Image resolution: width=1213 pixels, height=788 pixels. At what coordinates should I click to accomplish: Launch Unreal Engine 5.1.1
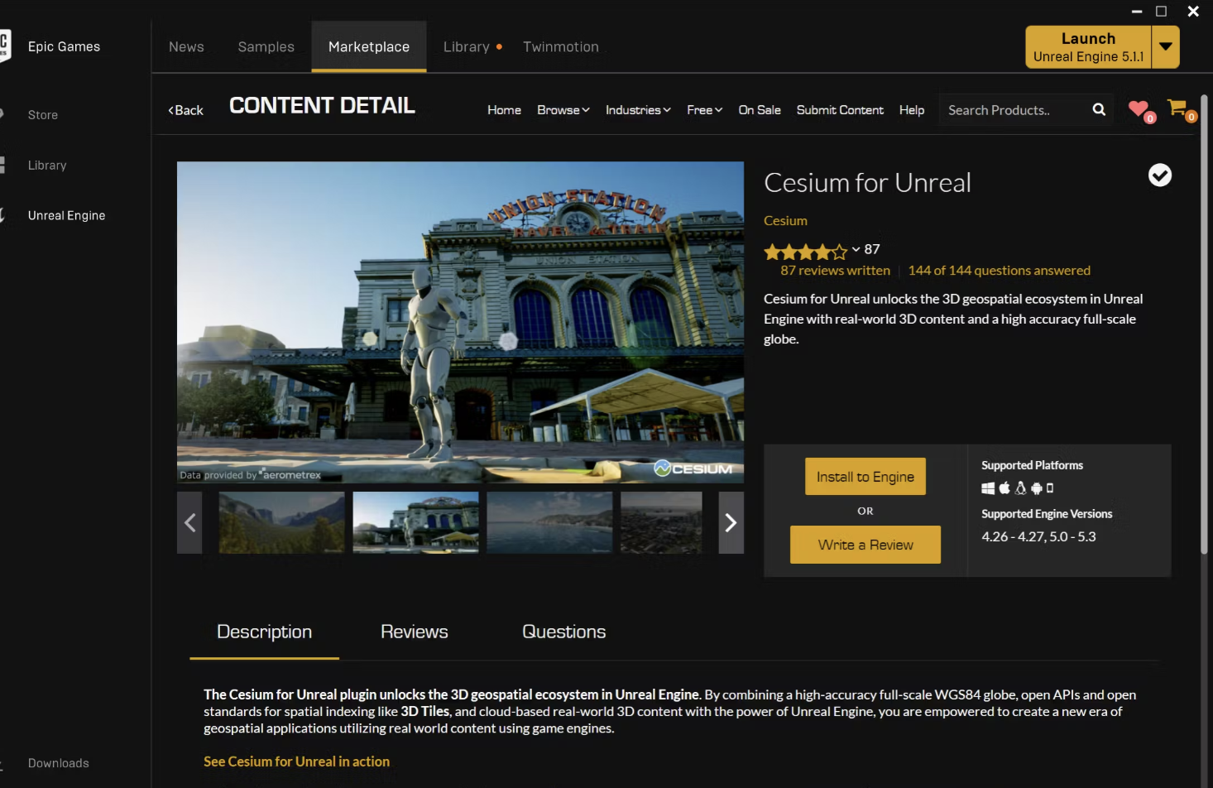(x=1088, y=46)
